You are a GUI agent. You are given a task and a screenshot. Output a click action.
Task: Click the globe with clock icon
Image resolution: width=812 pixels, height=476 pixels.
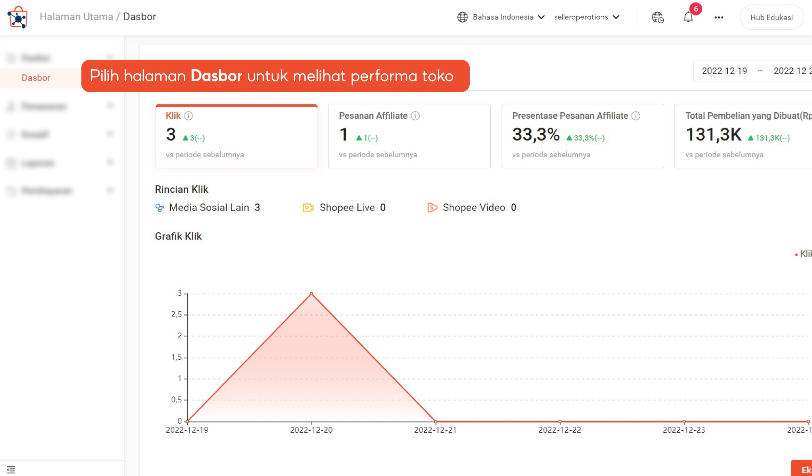coord(658,17)
